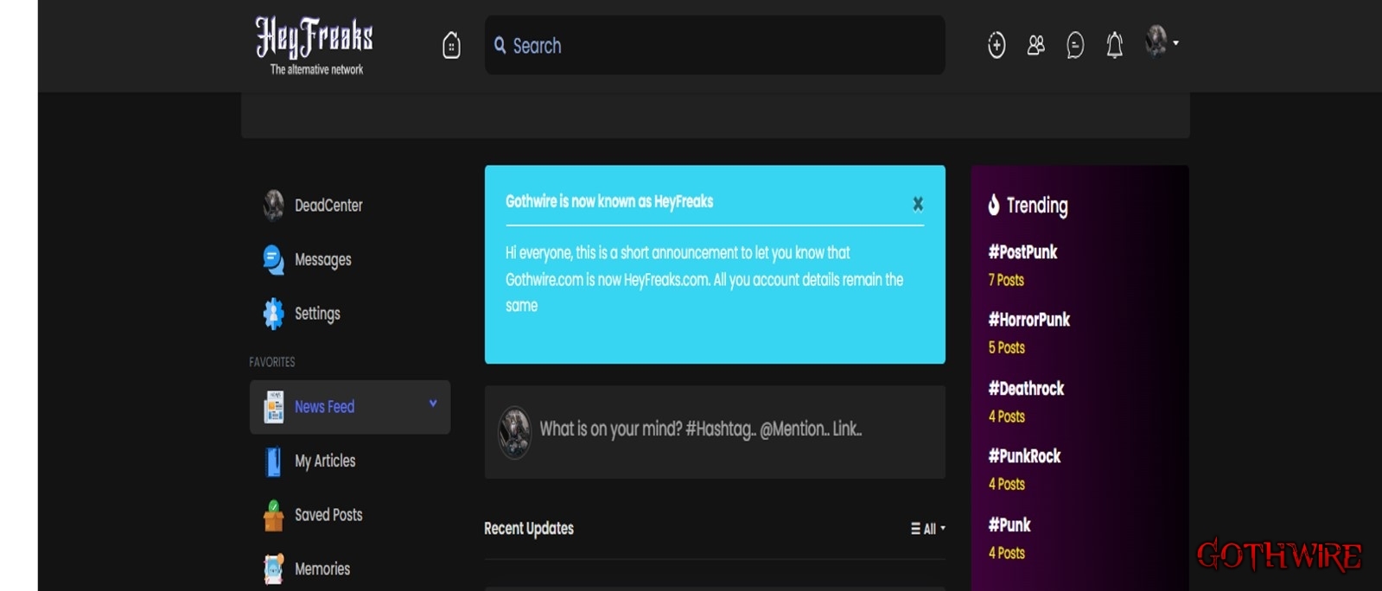Viewport: 1382px width, 591px height.
Task: Select News Feed in Favorites
Action: tap(324, 407)
